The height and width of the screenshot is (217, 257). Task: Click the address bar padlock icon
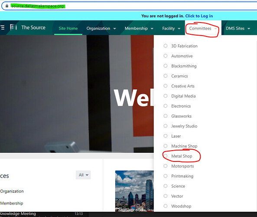[x=7, y=6]
